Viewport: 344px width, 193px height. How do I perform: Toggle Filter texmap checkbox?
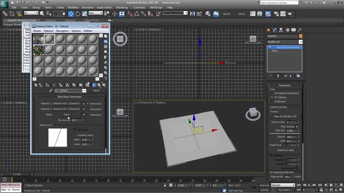[297, 126]
